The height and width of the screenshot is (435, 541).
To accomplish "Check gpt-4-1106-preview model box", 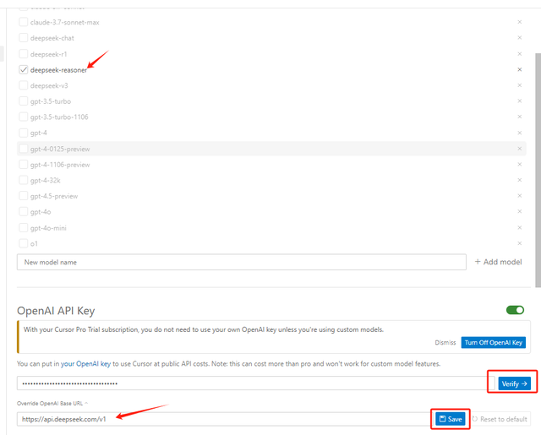I will coord(23,165).
